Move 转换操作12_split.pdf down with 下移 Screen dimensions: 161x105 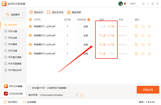[111, 36]
